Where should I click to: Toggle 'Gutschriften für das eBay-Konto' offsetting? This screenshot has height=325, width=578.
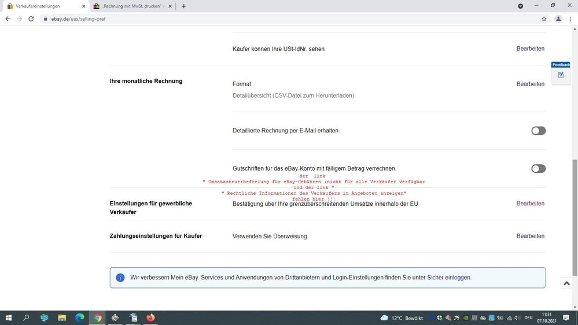tap(538, 169)
